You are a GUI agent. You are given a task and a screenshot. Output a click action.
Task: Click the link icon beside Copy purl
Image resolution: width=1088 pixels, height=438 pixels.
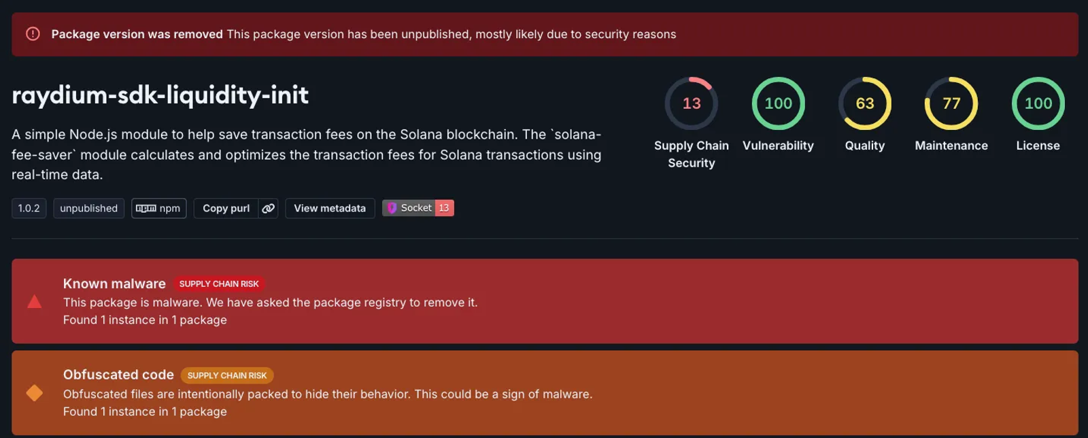tap(269, 208)
